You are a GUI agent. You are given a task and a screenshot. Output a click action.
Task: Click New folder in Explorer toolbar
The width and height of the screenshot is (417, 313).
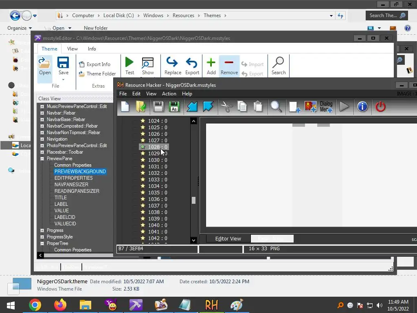pos(95,28)
